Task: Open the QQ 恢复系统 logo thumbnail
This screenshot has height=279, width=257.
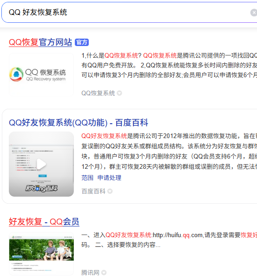Action: [41, 75]
